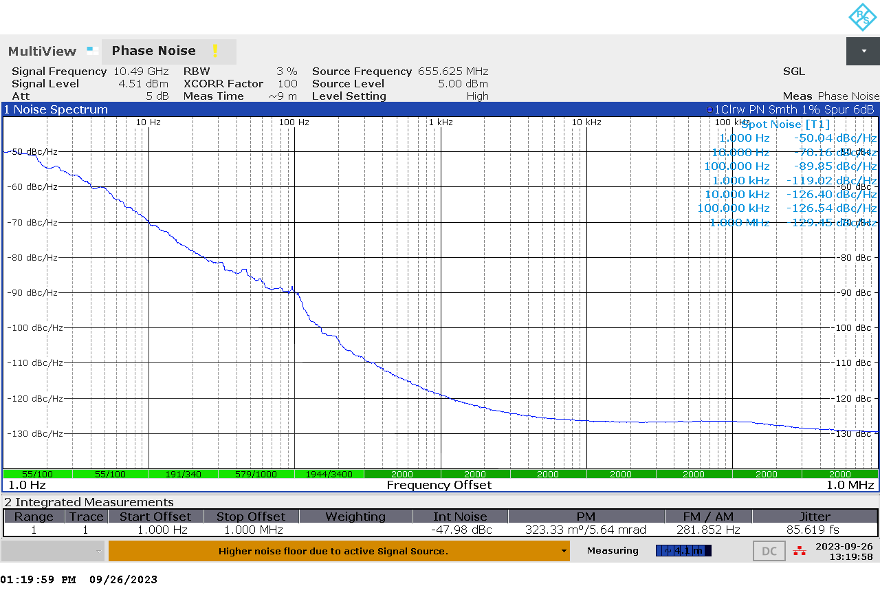This screenshot has height=597, width=880.
Task: Click the Signal Frequency 10.49 GHz value
Action: pyautogui.click(x=141, y=72)
